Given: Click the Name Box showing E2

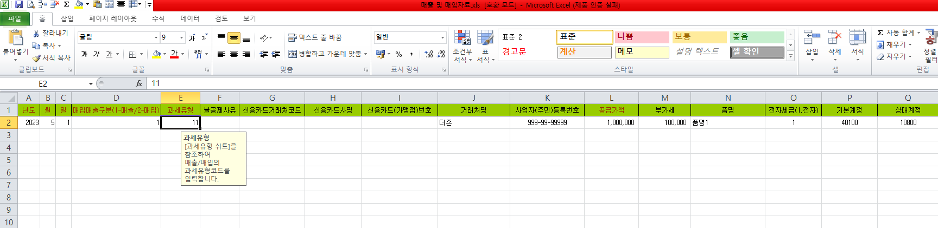Looking at the screenshot, I should point(43,83).
